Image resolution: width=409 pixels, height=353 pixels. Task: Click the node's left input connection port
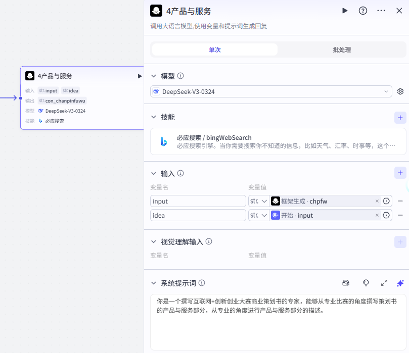[x=21, y=98]
